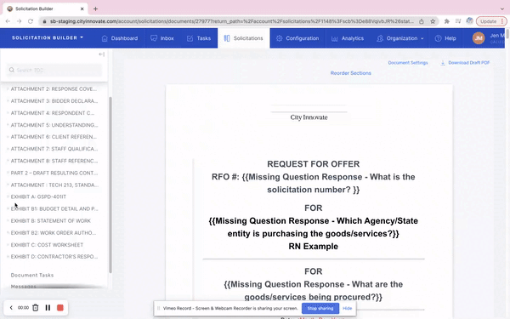The height and width of the screenshot is (319, 510).
Task: Open the Help menu item
Action: coord(445,38)
